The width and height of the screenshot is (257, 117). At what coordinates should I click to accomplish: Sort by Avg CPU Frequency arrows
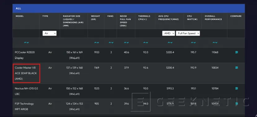click(x=170, y=43)
